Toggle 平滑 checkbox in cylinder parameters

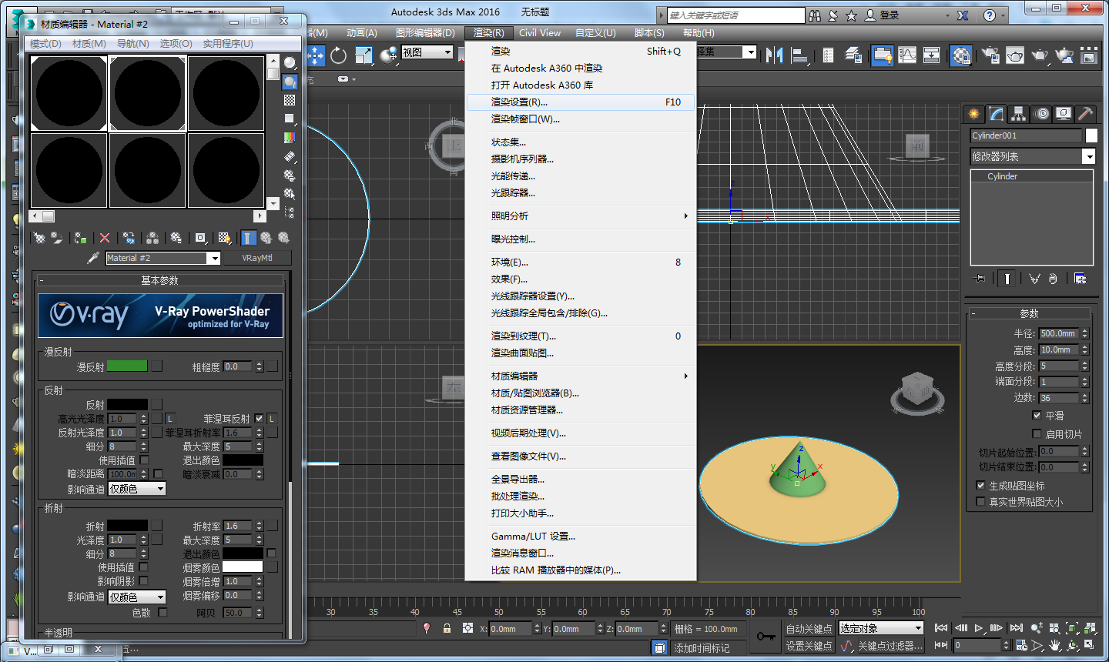click(1037, 415)
